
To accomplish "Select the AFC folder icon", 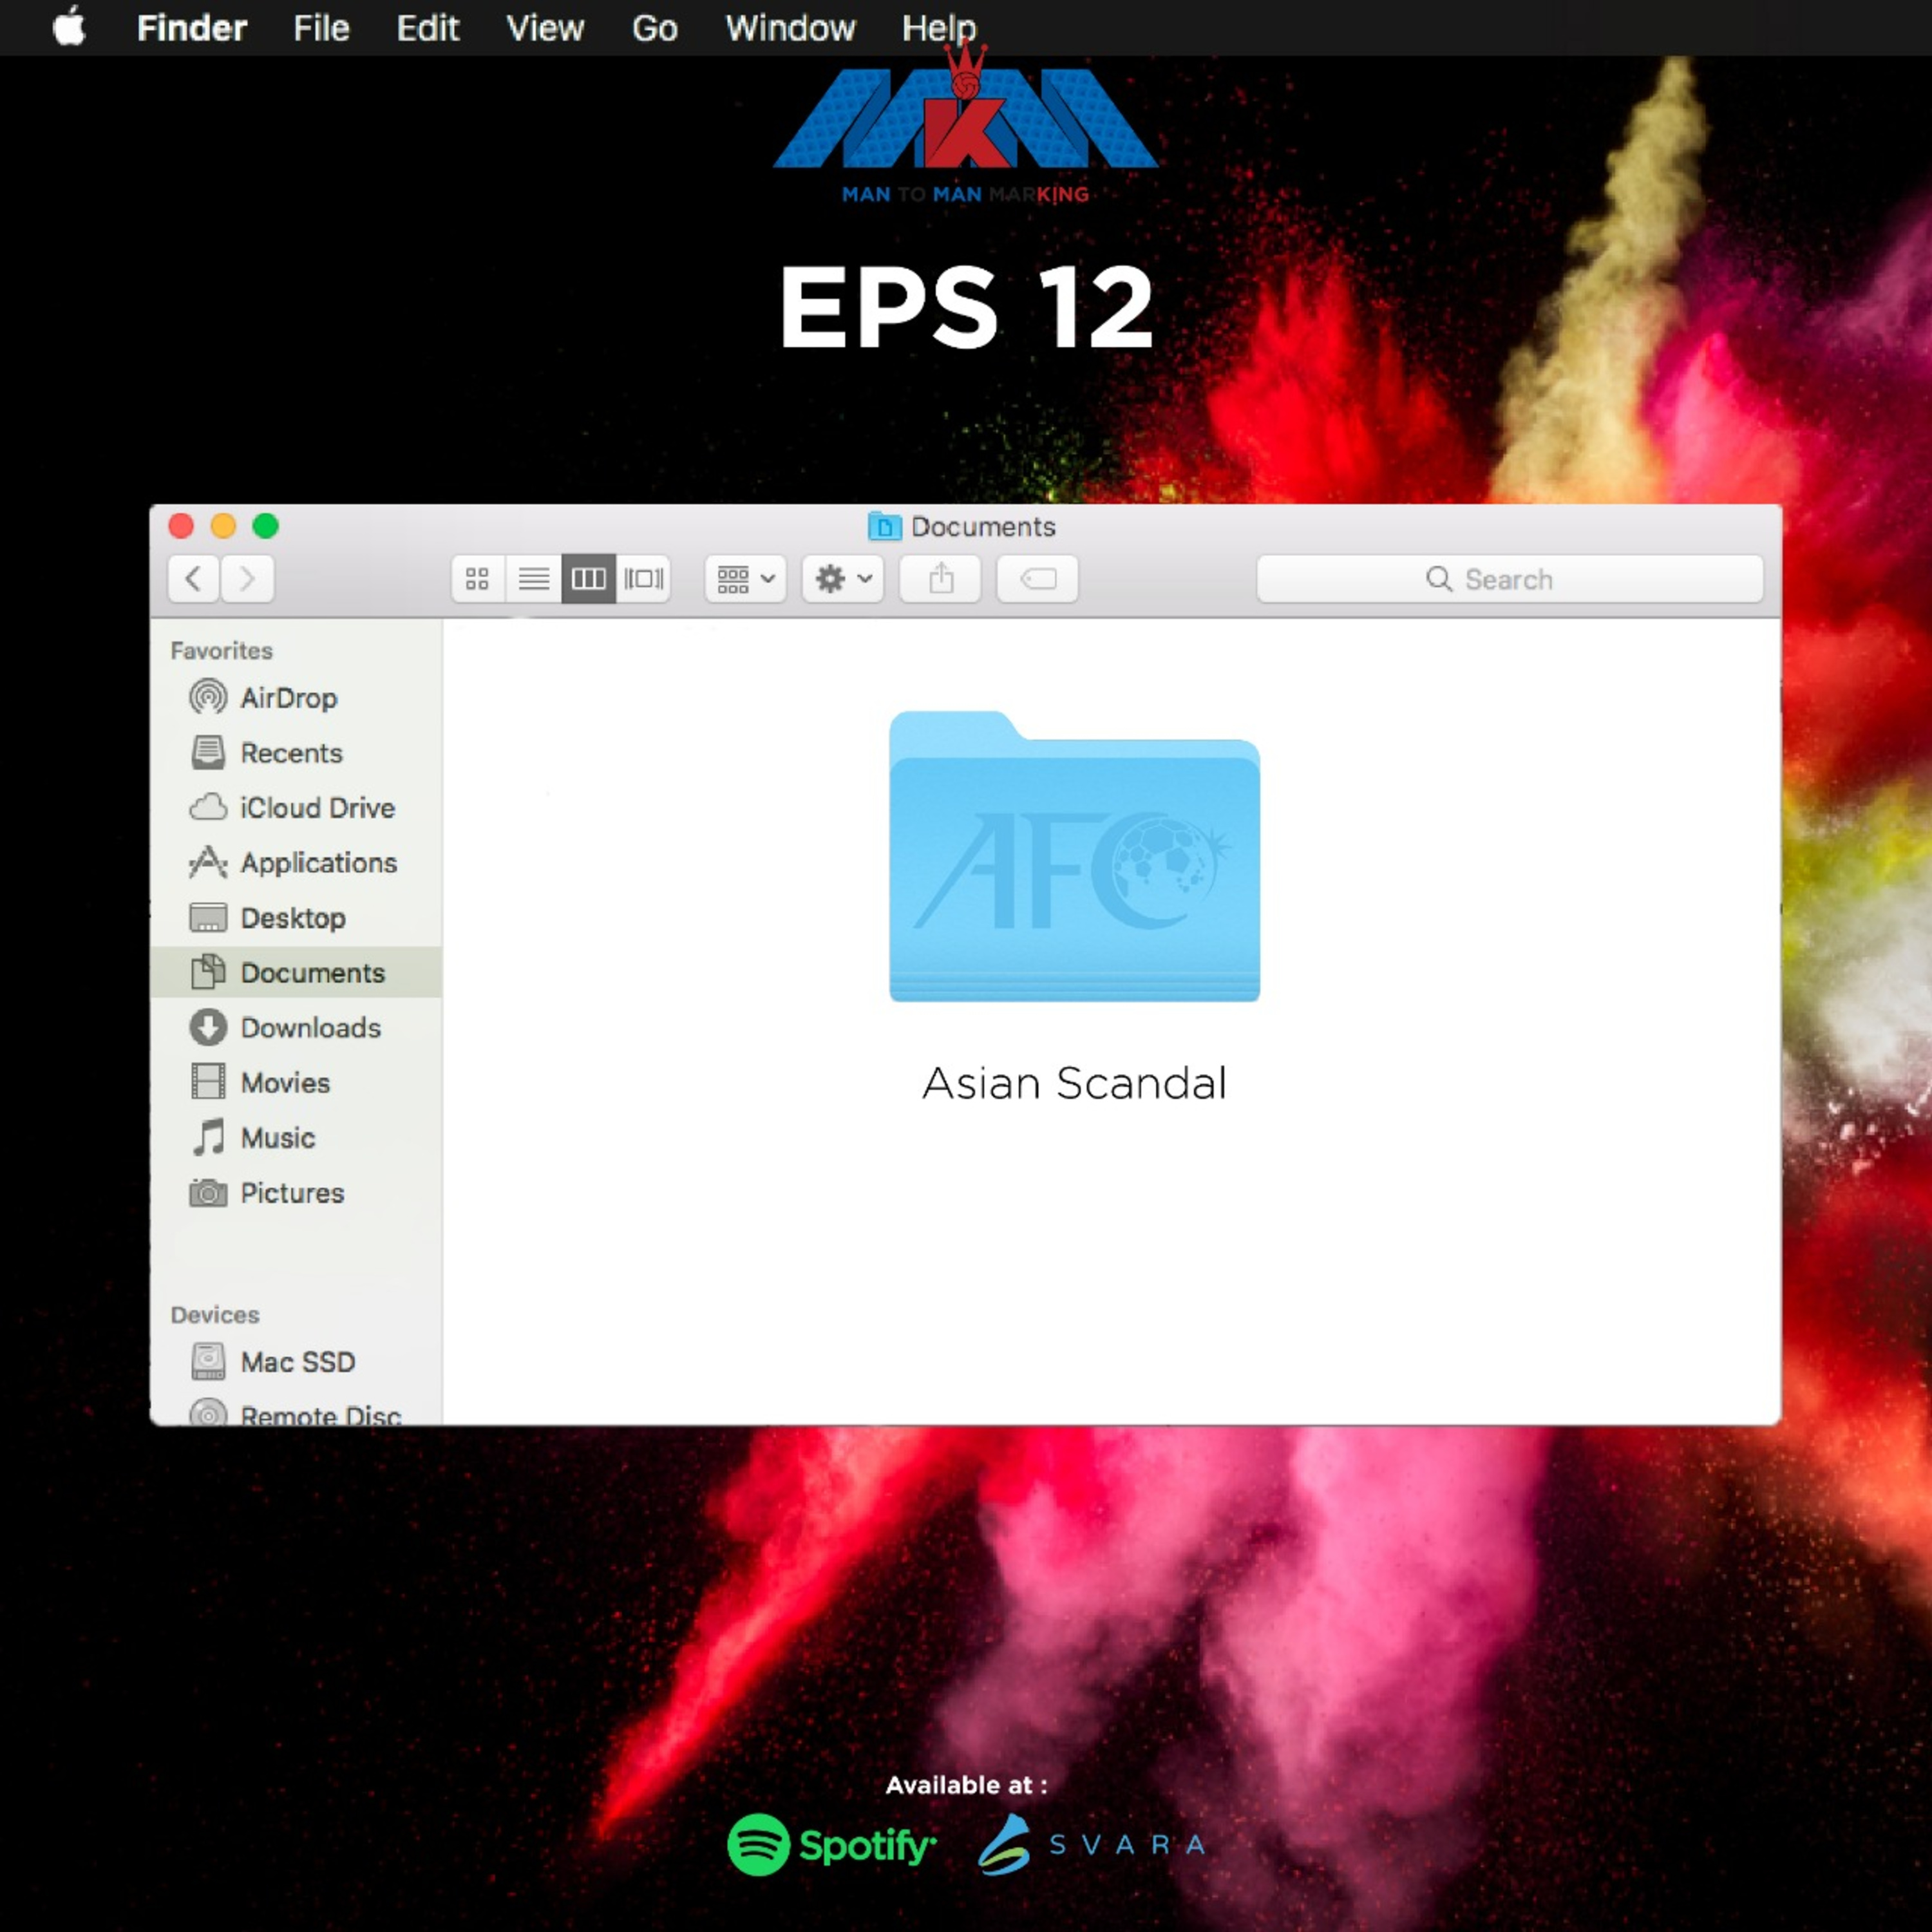I will coord(1074,856).
